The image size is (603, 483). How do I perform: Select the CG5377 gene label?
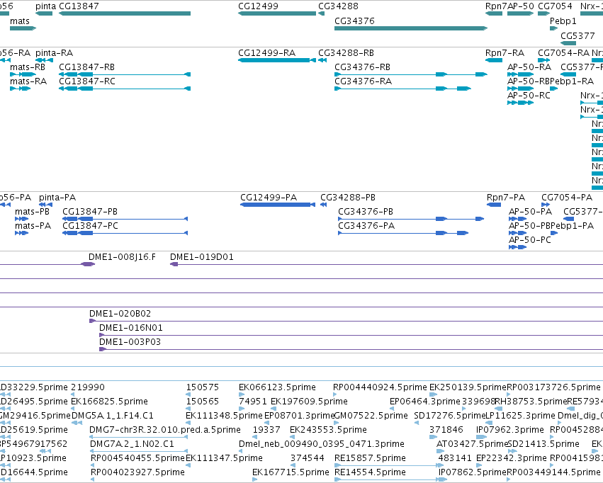(577, 35)
